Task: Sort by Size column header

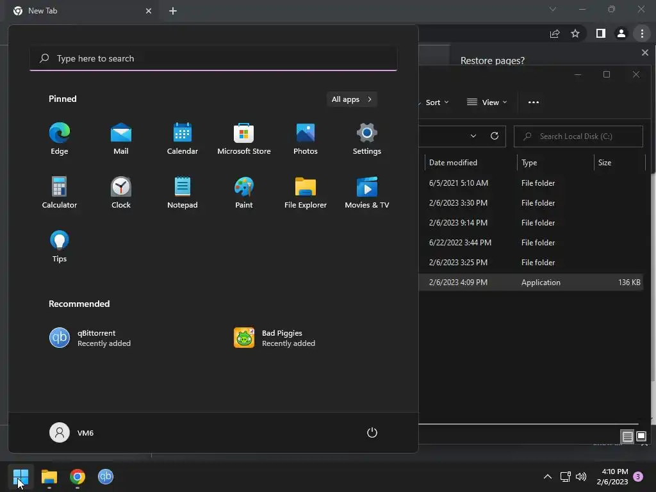Action: tap(619, 163)
